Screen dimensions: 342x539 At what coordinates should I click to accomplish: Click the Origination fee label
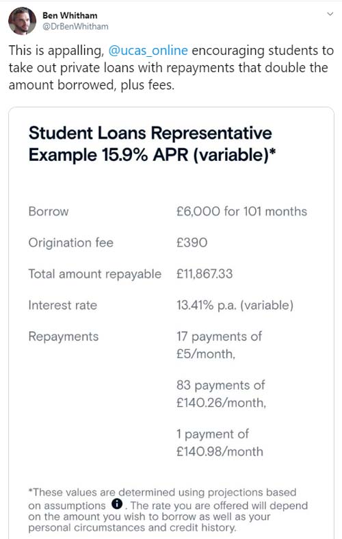coord(70,242)
